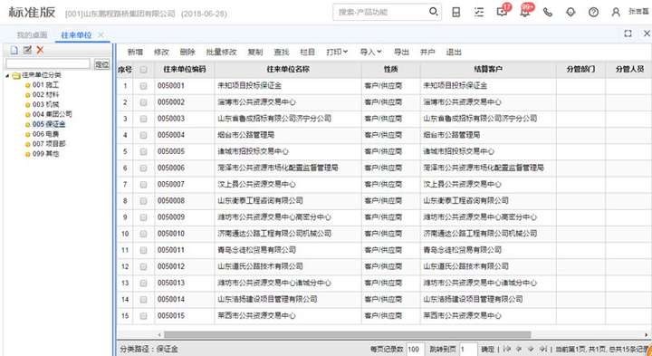Check the row 0050012 checkbox

click(x=143, y=266)
